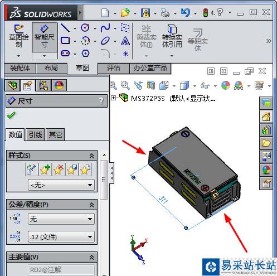
Task: Open the 引线 tab in dimension panel
Action: point(36,134)
